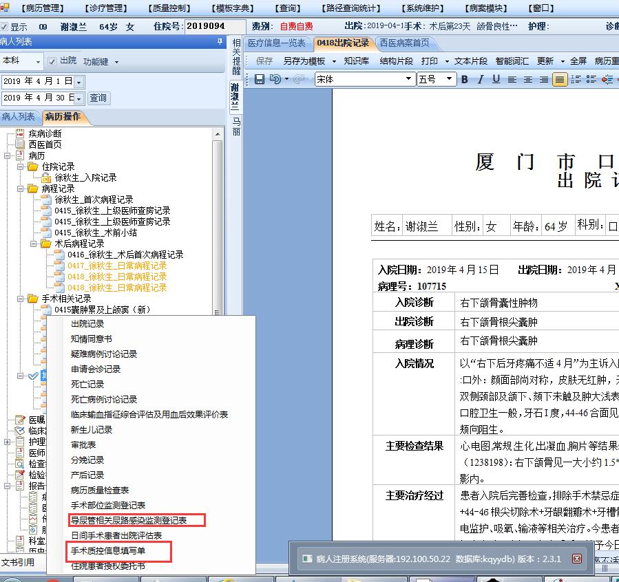
Task: Click the 知识库 toolbar button
Action: pyautogui.click(x=357, y=61)
